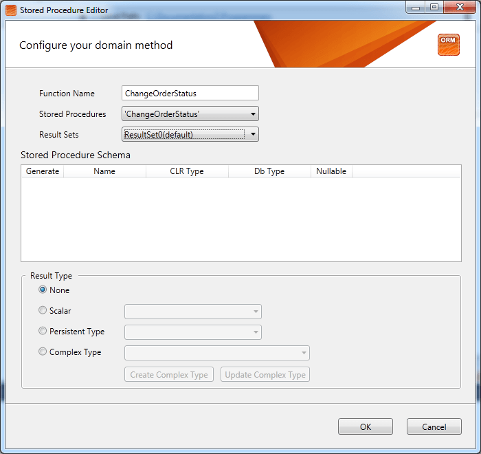Click the Nullable column header
481x454 pixels.
pos(331,171)
